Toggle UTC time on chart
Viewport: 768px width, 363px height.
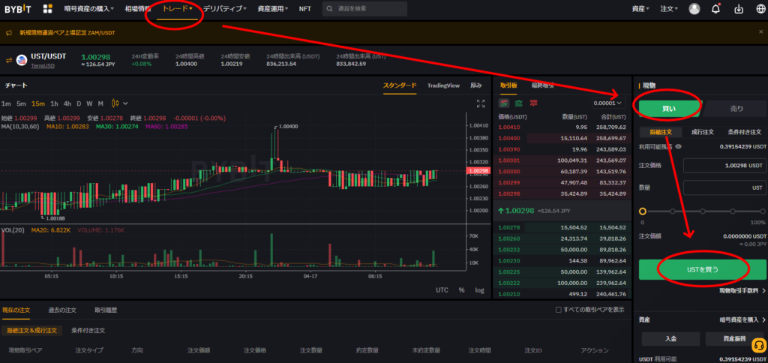[442, 290]
